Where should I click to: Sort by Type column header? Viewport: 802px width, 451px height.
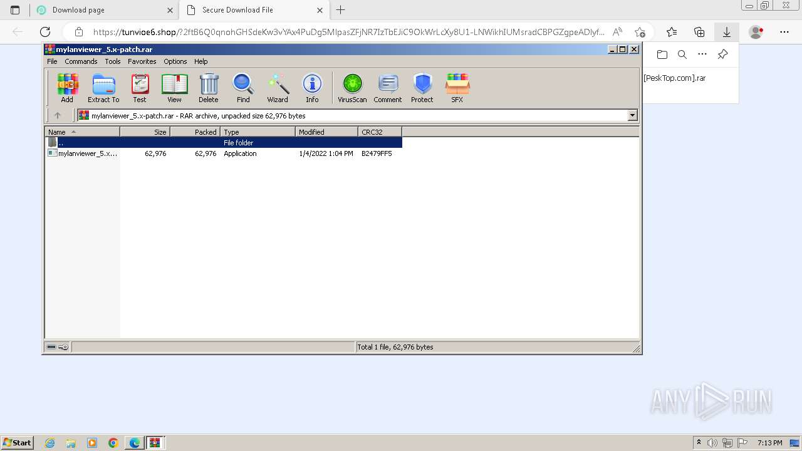(258, 132)
